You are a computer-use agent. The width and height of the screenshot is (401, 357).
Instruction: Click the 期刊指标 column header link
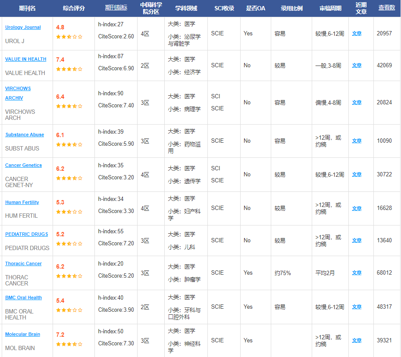116,8
